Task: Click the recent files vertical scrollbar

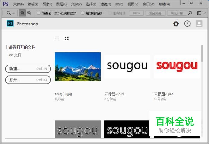Action: click(202, 54)
